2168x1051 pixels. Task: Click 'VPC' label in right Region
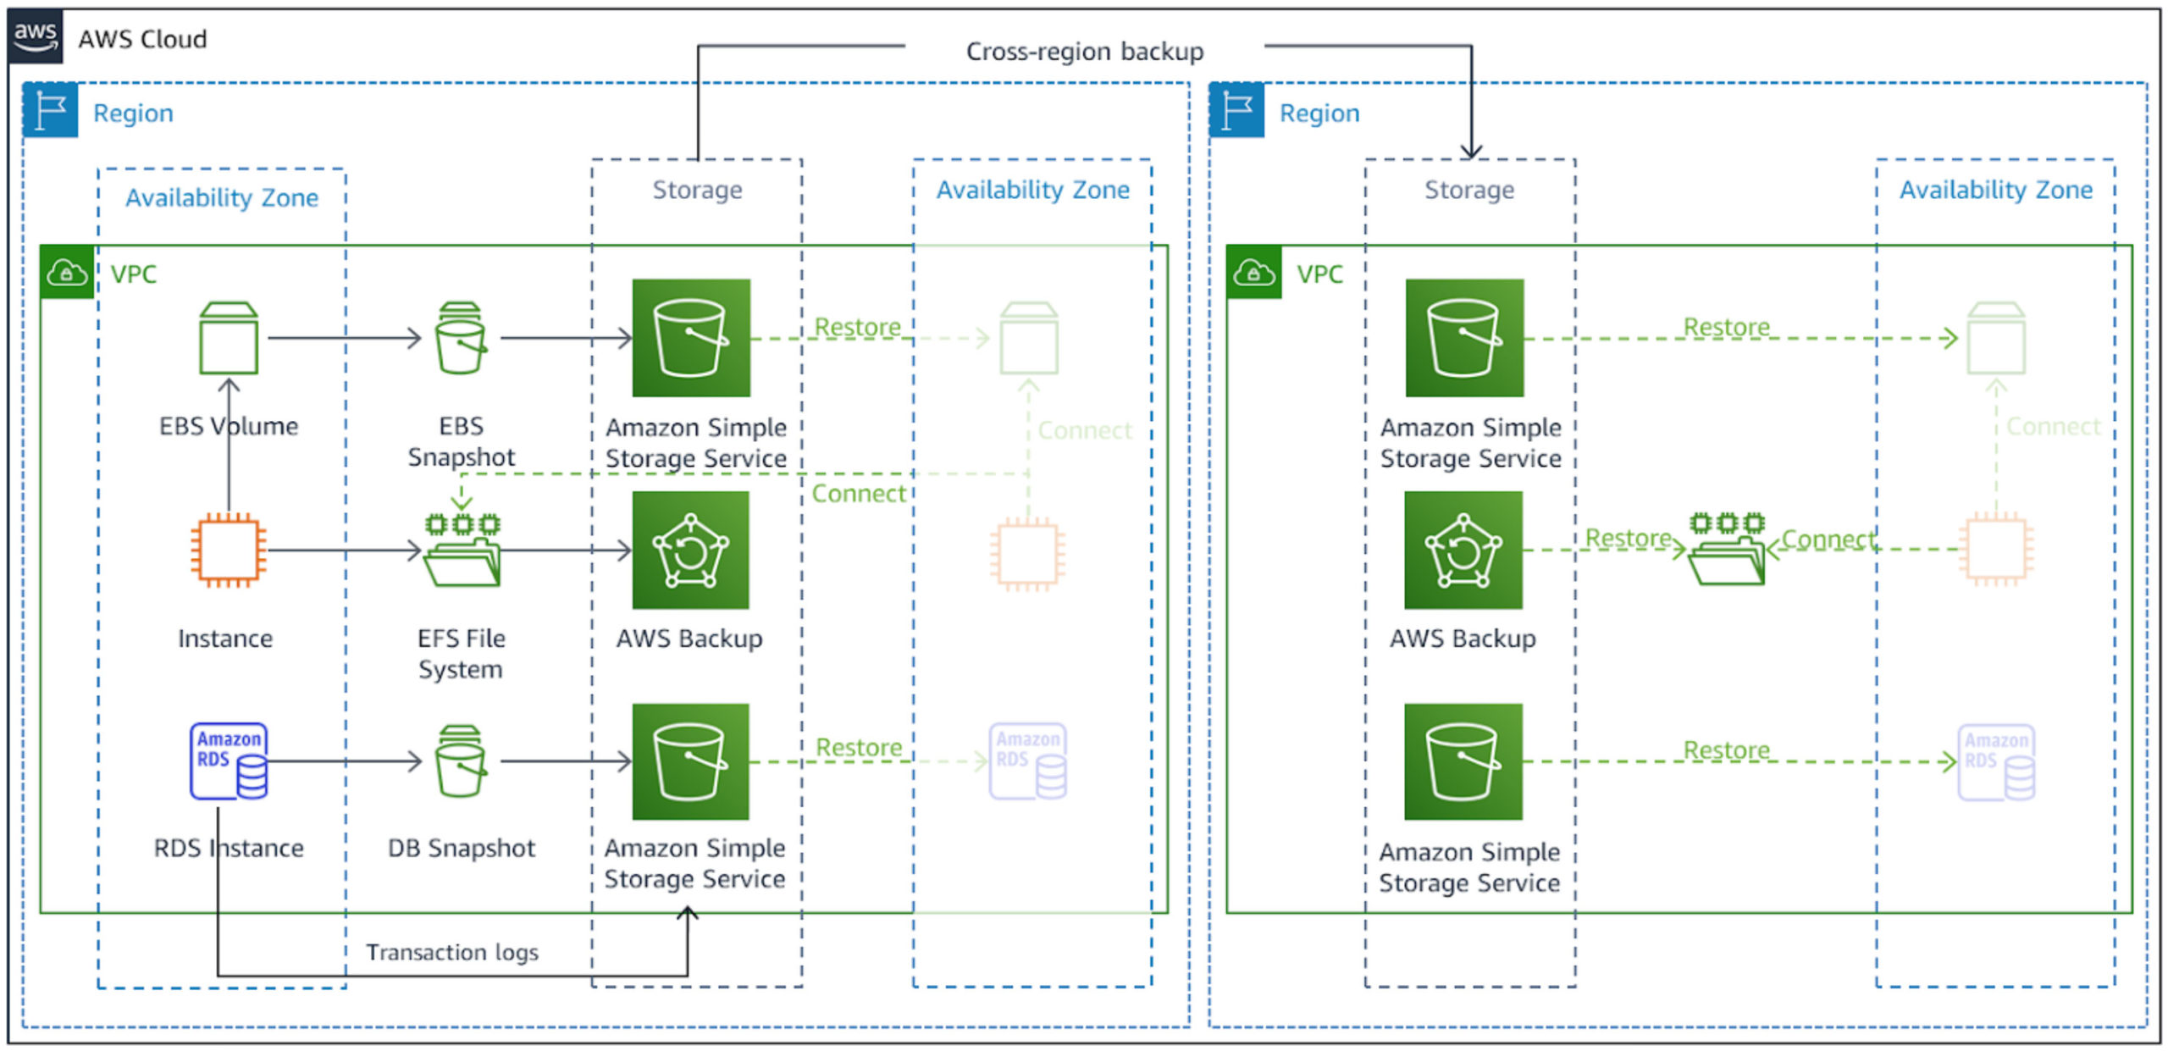tap(1319, 274)
